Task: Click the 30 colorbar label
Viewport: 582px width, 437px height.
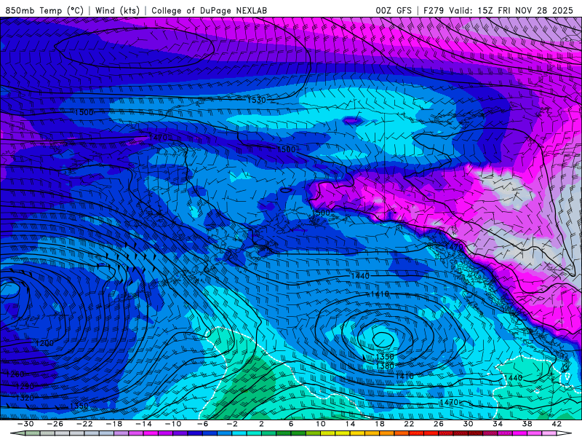Action: (468, 424)
